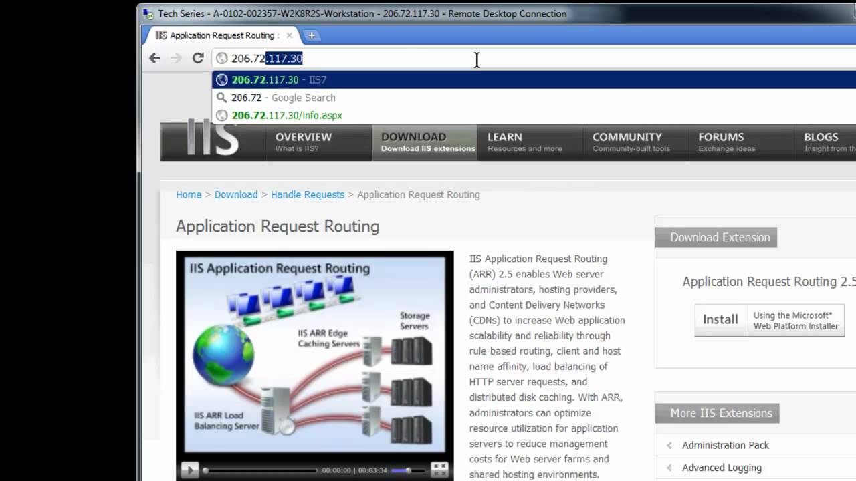Viewport: 856px width, 481px height.
Task: Open the Advanced Logging extension link
Action: point(722,468)
